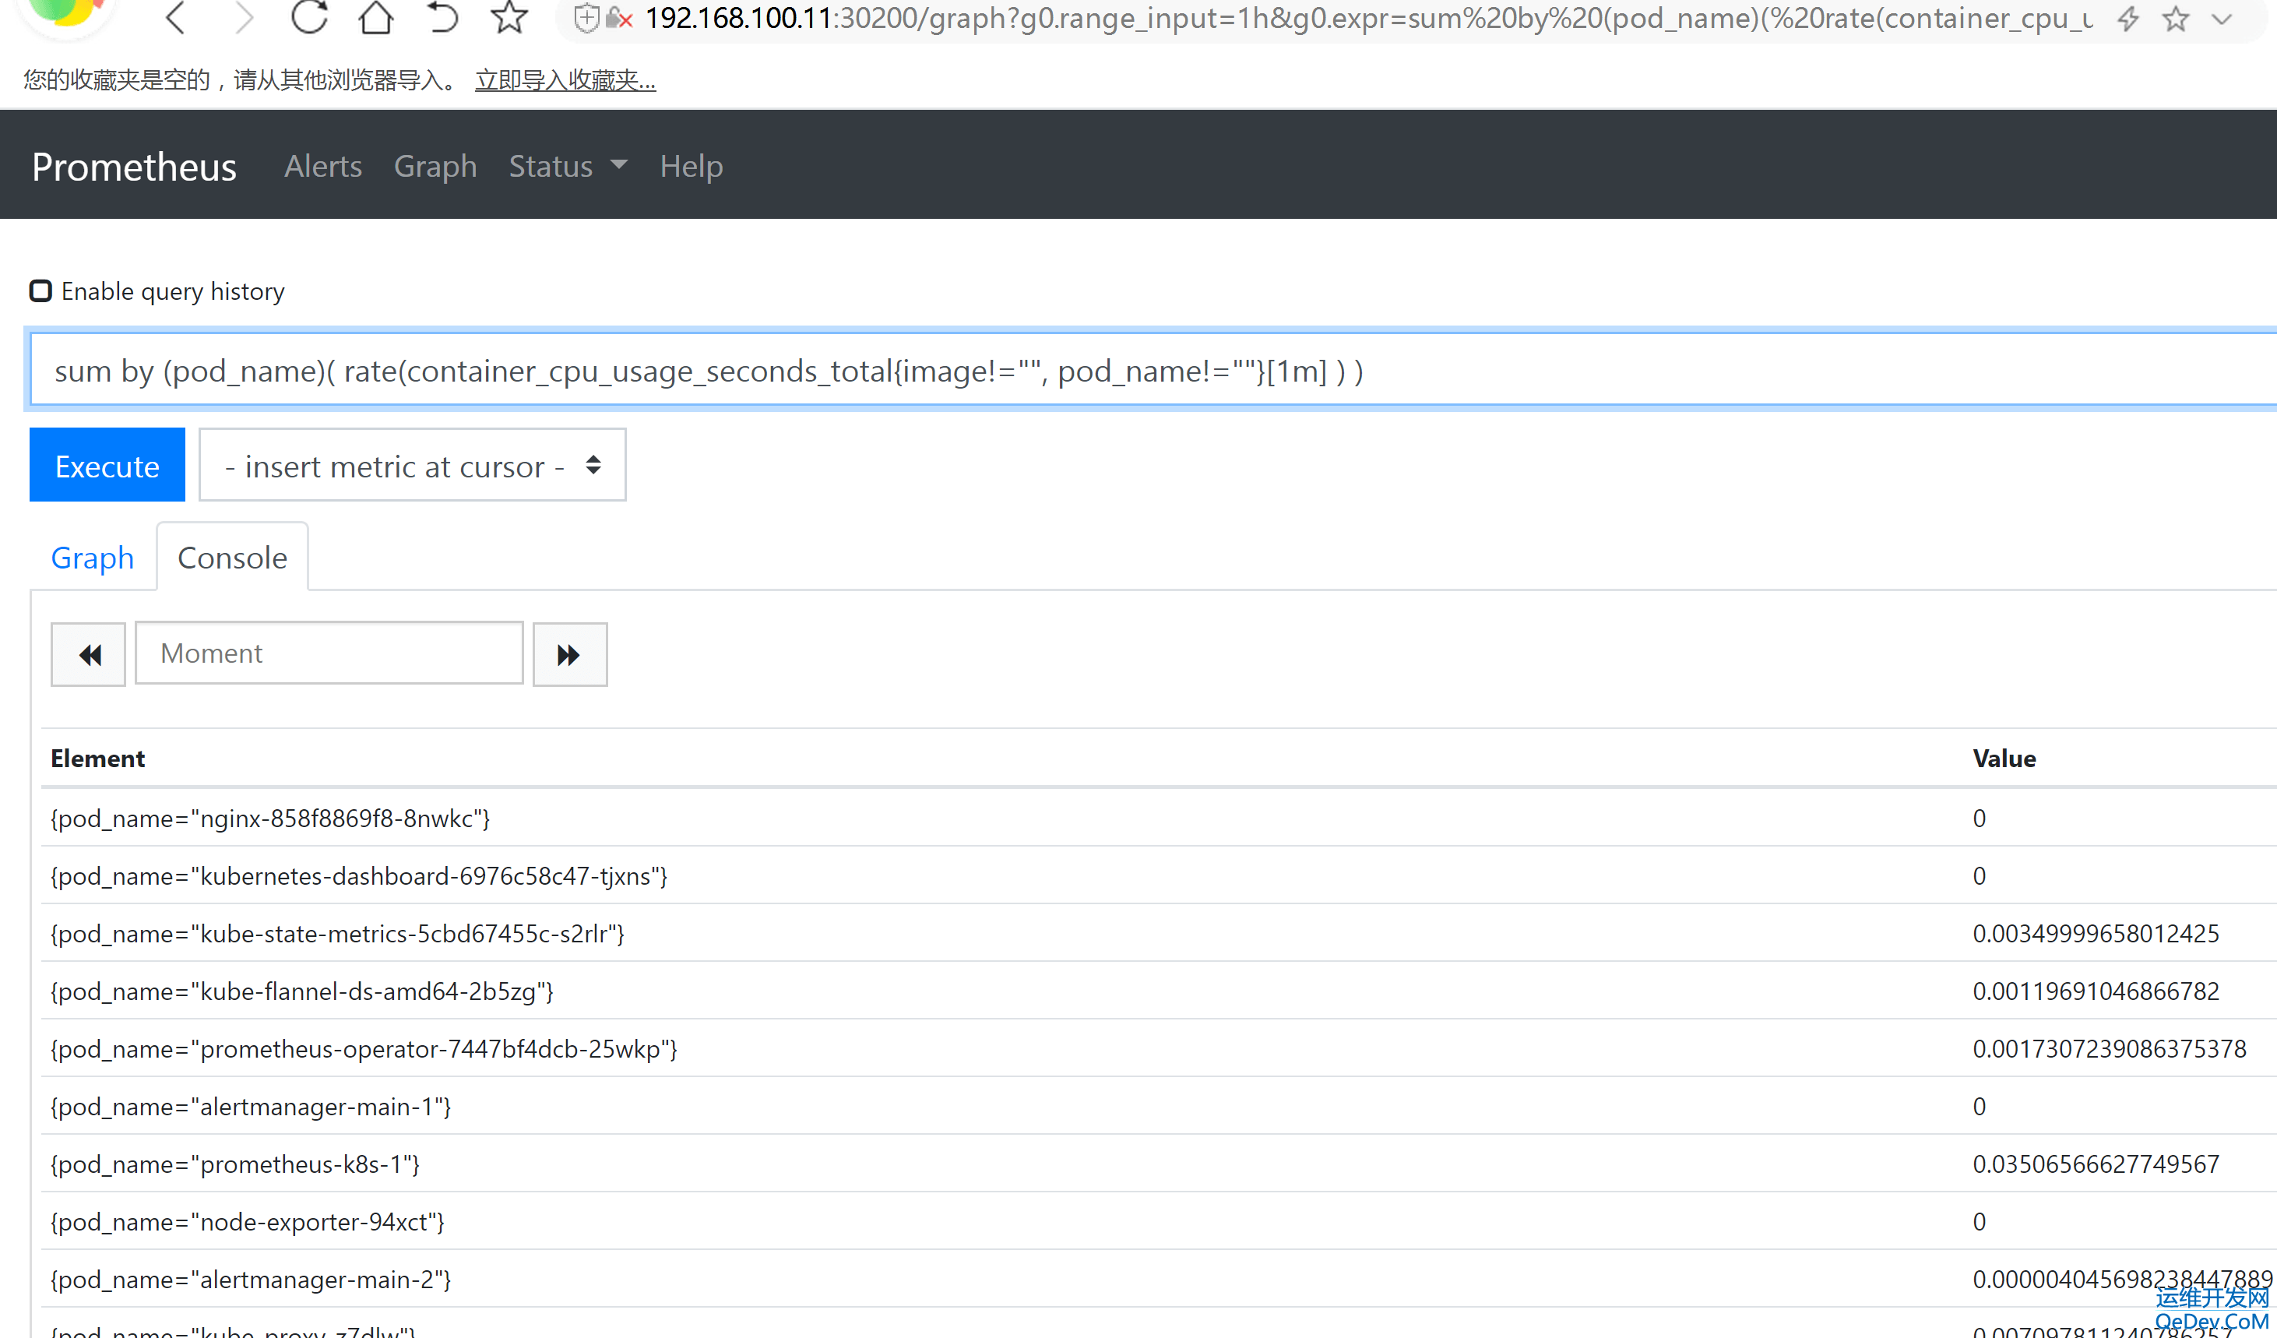Click the Moment time input field
2277x1338 pixels.
tap(329, 653)
